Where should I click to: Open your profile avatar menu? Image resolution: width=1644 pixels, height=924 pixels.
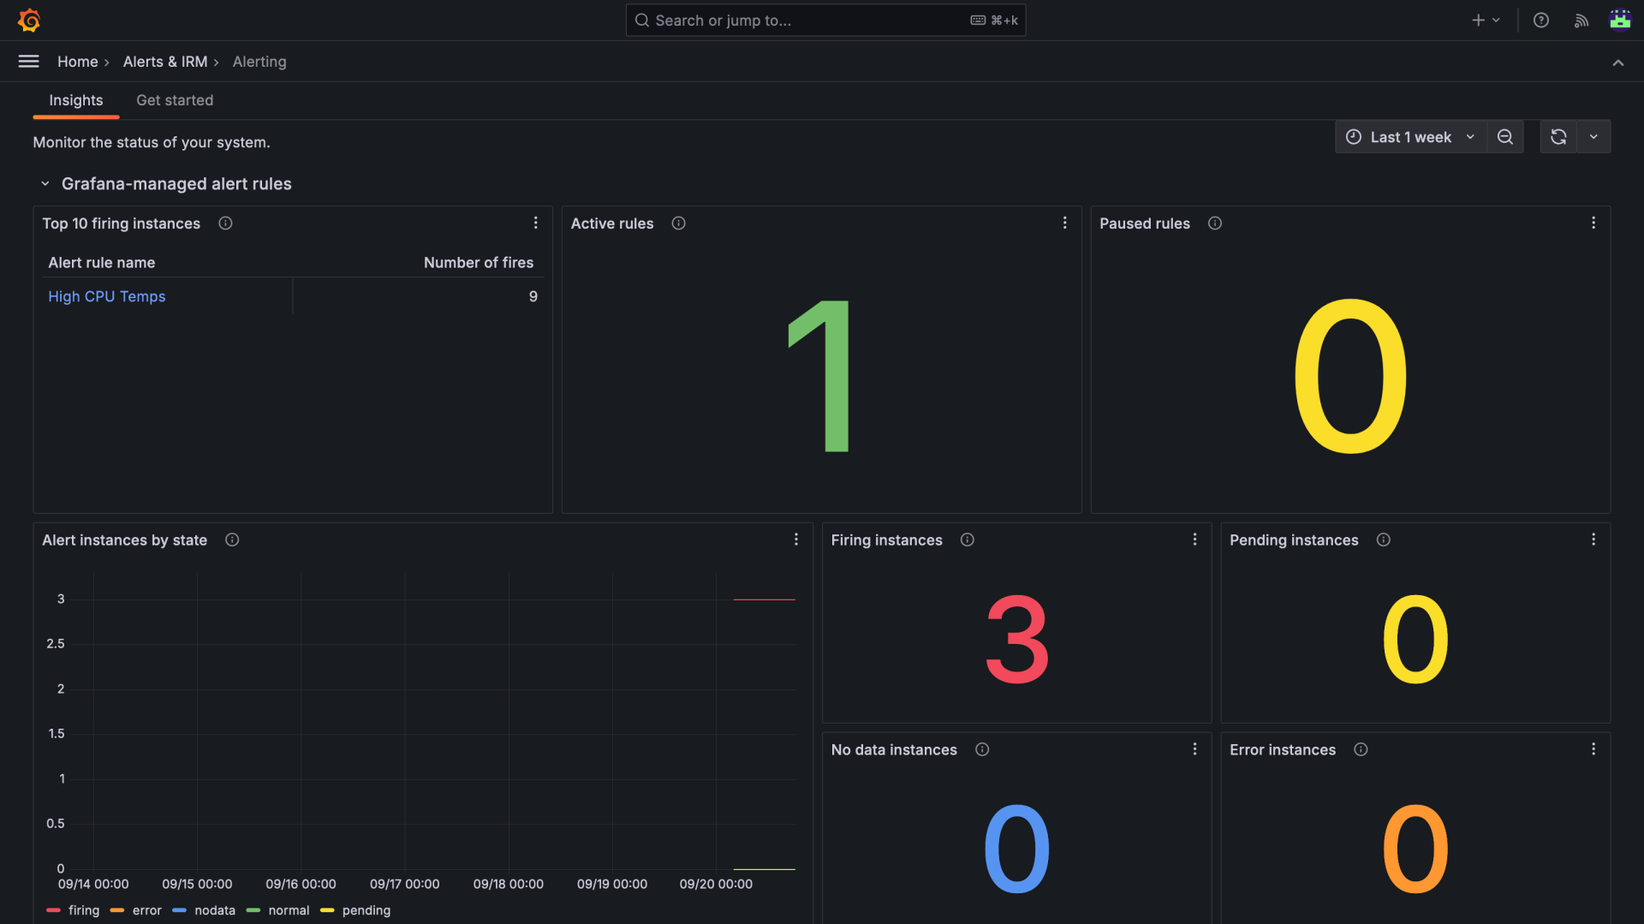pos(1620,18)
